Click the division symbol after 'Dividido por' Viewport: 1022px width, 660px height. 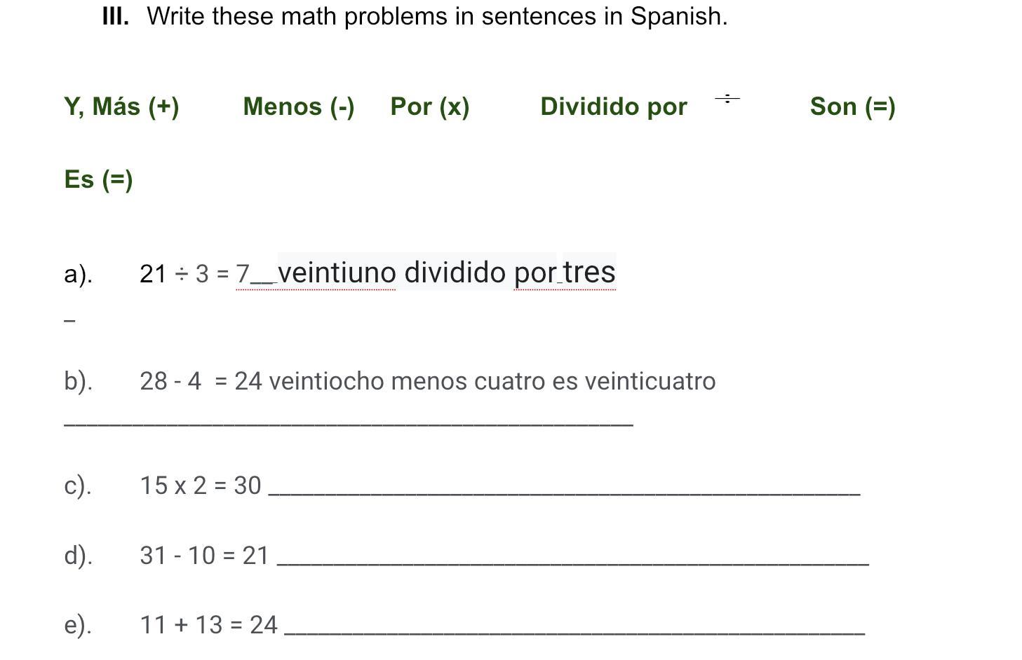pos(727,99)
